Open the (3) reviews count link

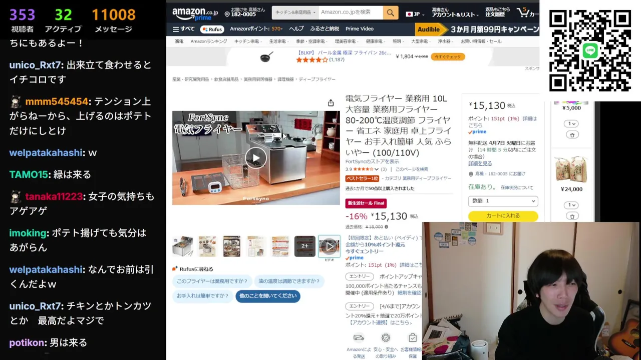pyautogui.click(x=384, y=169)
